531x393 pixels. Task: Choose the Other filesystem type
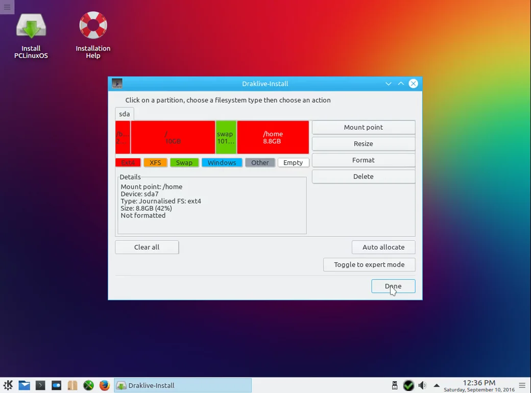[x=260, y=162]
